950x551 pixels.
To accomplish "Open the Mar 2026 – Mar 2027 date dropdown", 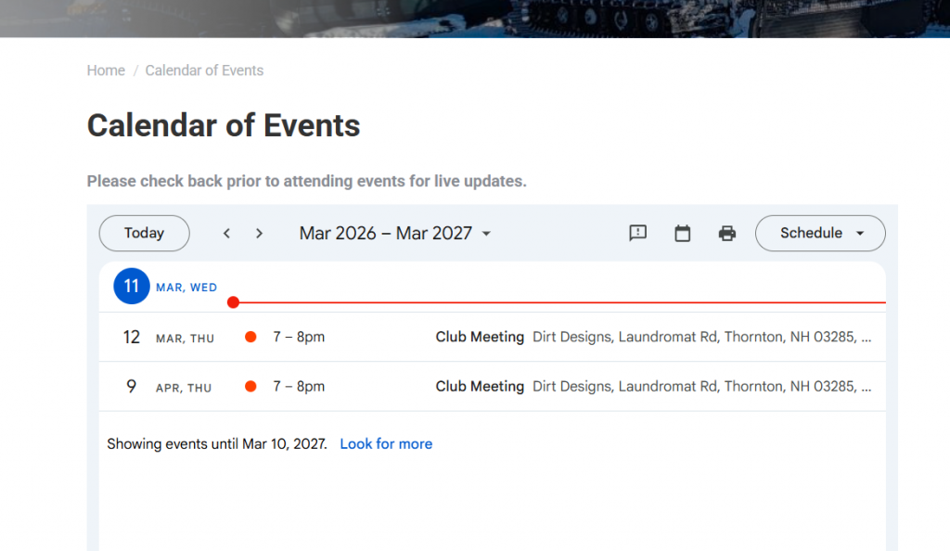I will point(394,233).
